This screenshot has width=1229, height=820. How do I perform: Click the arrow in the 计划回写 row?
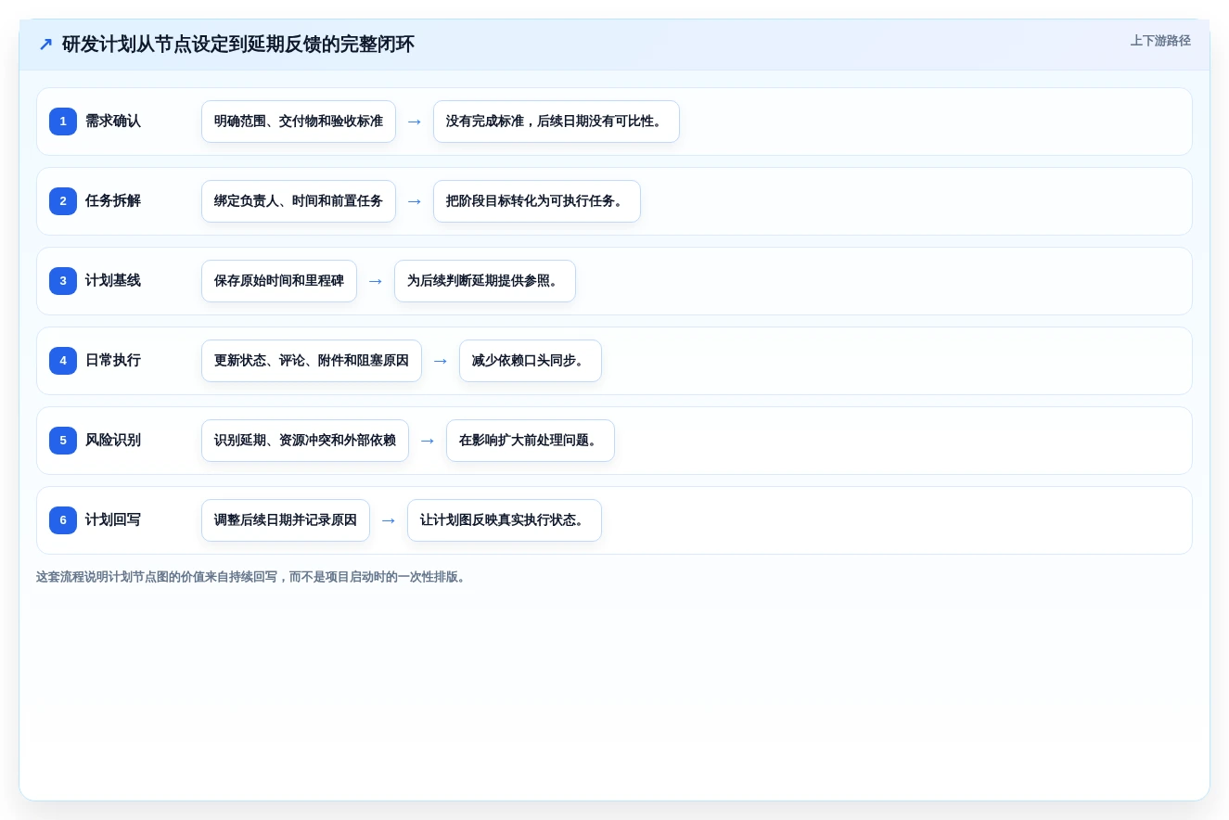pos(389,520)
